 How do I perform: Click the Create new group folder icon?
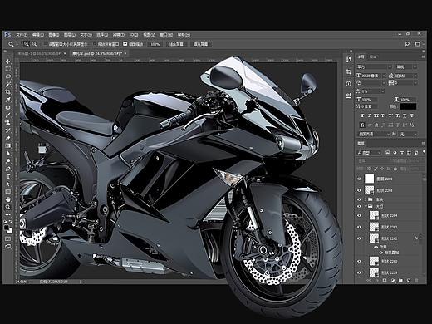400,281
